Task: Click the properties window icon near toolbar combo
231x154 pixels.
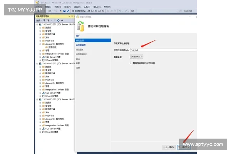Action: click(132, 11)
